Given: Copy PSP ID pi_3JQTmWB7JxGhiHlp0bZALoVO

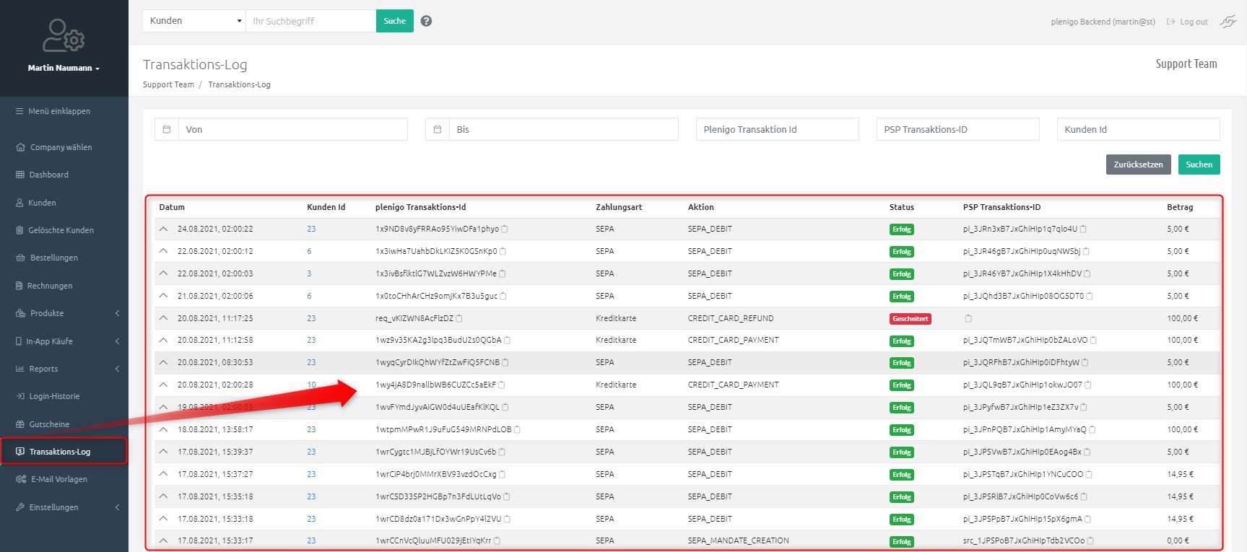Looking at the screenshot, I should pos(1093,340).
